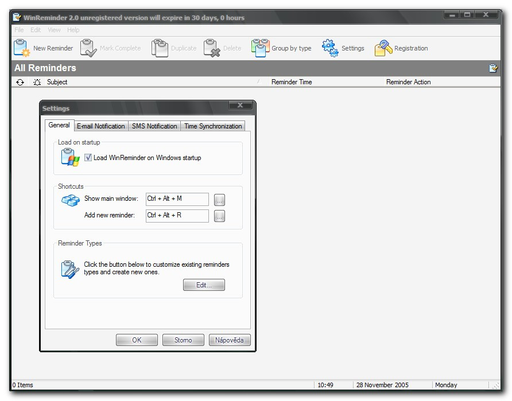The width and height of the screenshot is (512, 401).
Task: Click the "10:49" time in status bar
Action: click(325, 385)
